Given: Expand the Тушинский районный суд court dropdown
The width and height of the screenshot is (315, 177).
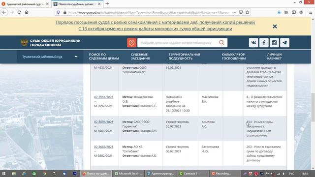Looking at the screenshot, I should tap(50, 57).
